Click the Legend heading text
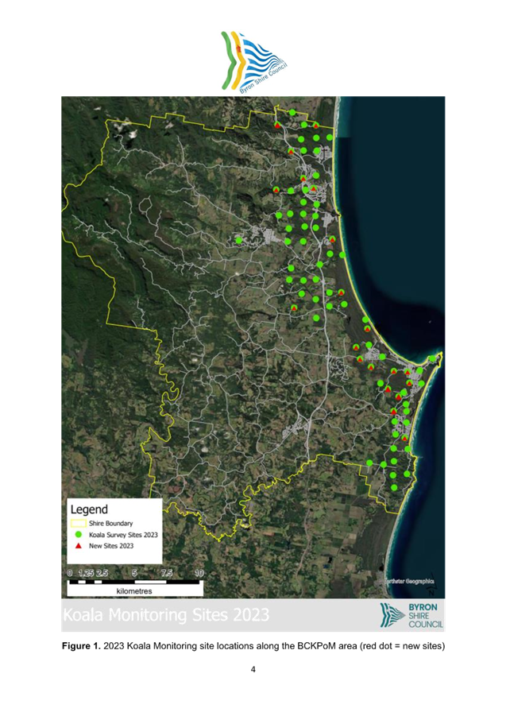 [x=90, y=509]
